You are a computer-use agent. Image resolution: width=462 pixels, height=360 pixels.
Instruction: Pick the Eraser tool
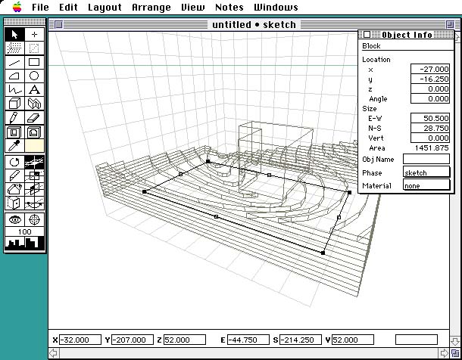(x=34, y=117)
